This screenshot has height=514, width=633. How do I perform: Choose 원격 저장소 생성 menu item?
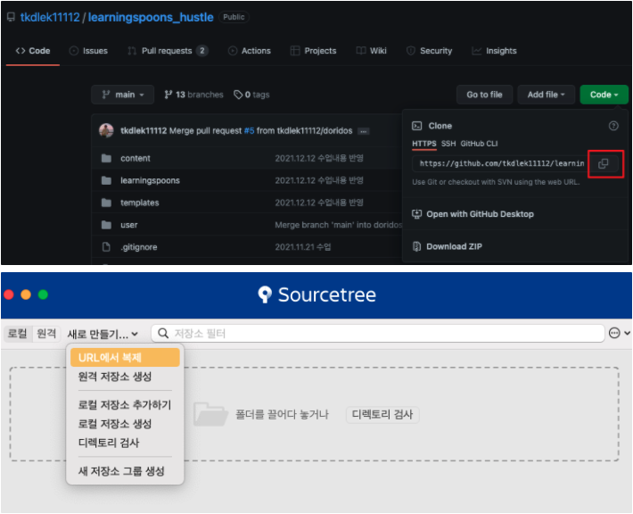[125, 377]
